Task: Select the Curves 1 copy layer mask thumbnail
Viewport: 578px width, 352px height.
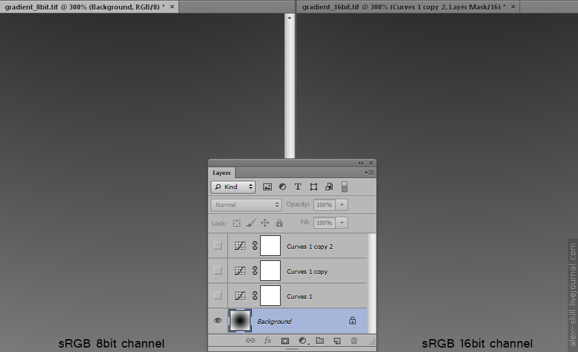Action: point(270,271)
